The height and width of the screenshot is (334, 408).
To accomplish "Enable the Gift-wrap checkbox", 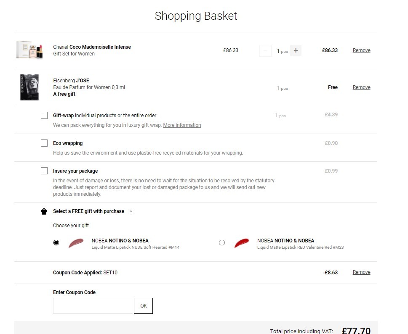I will coord(44,115).
